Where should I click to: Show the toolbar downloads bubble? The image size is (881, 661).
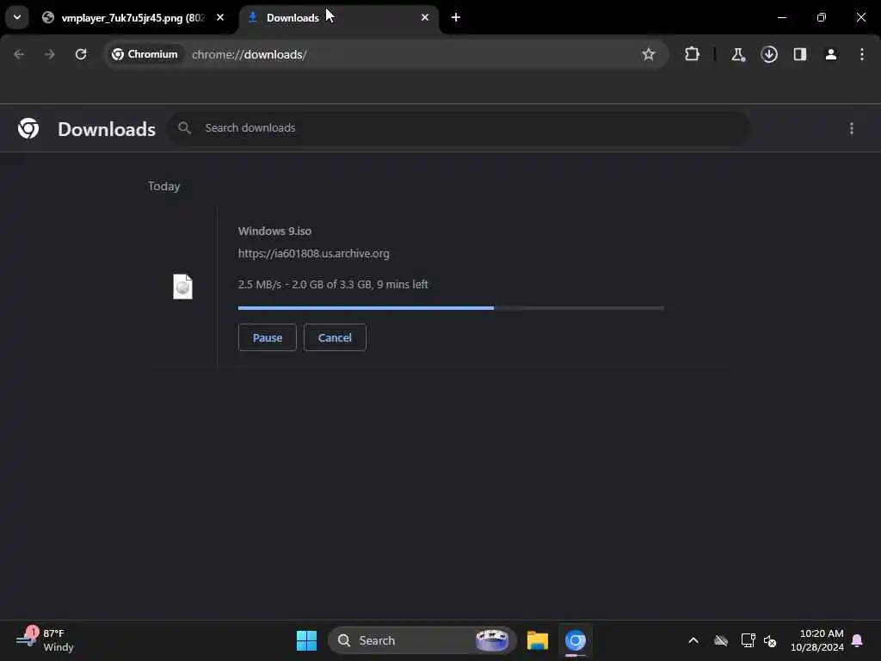coord(769,54)
